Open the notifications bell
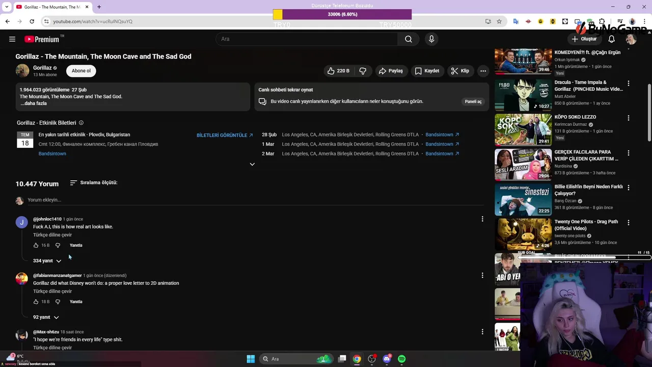Image resolution: width=652 pixels, height=367 pixels. click(611, 39)
